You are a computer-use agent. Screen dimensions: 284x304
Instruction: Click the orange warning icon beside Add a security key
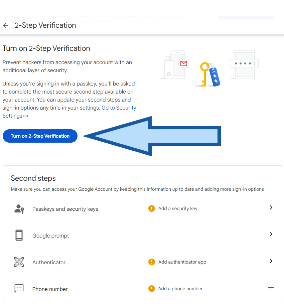tap(152, 208)
